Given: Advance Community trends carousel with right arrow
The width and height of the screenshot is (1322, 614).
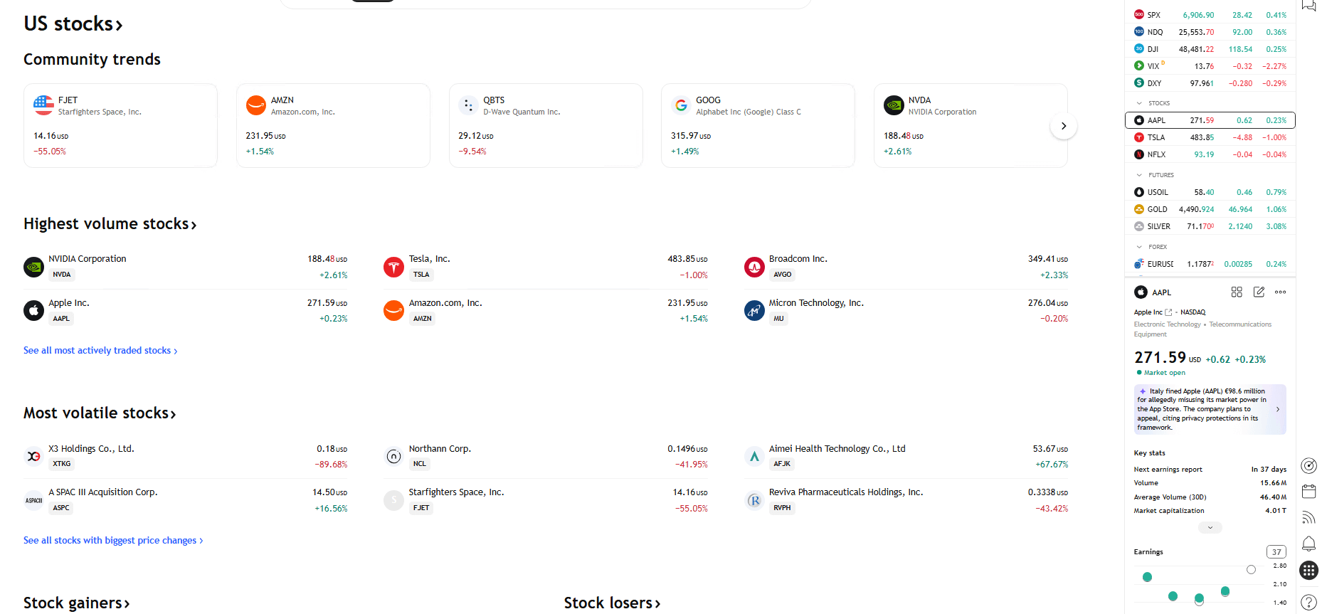Looking at the screenshot, I should 1063,125.
